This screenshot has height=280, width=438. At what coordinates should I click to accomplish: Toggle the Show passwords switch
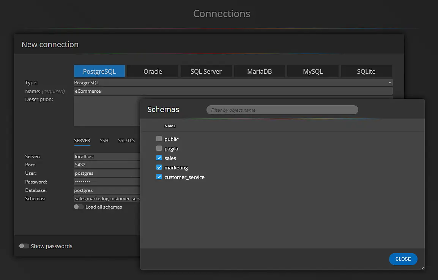click(24, 246)
